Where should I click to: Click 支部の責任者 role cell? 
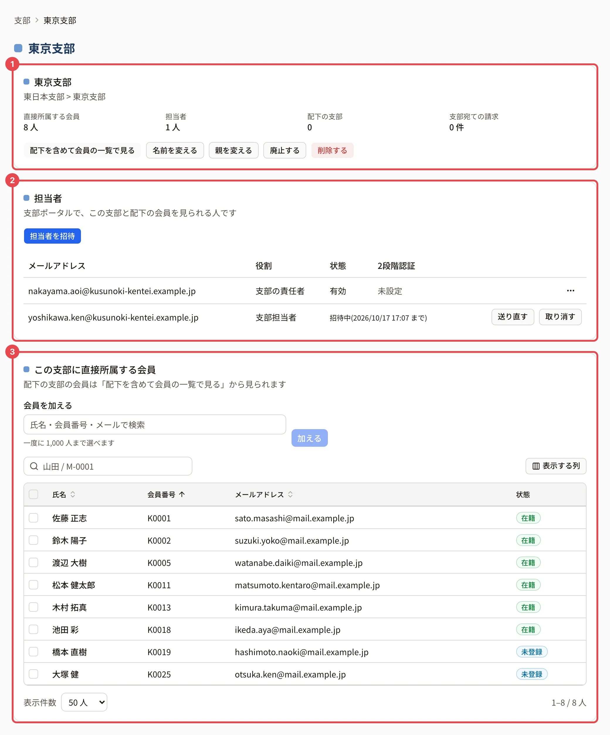280,291
